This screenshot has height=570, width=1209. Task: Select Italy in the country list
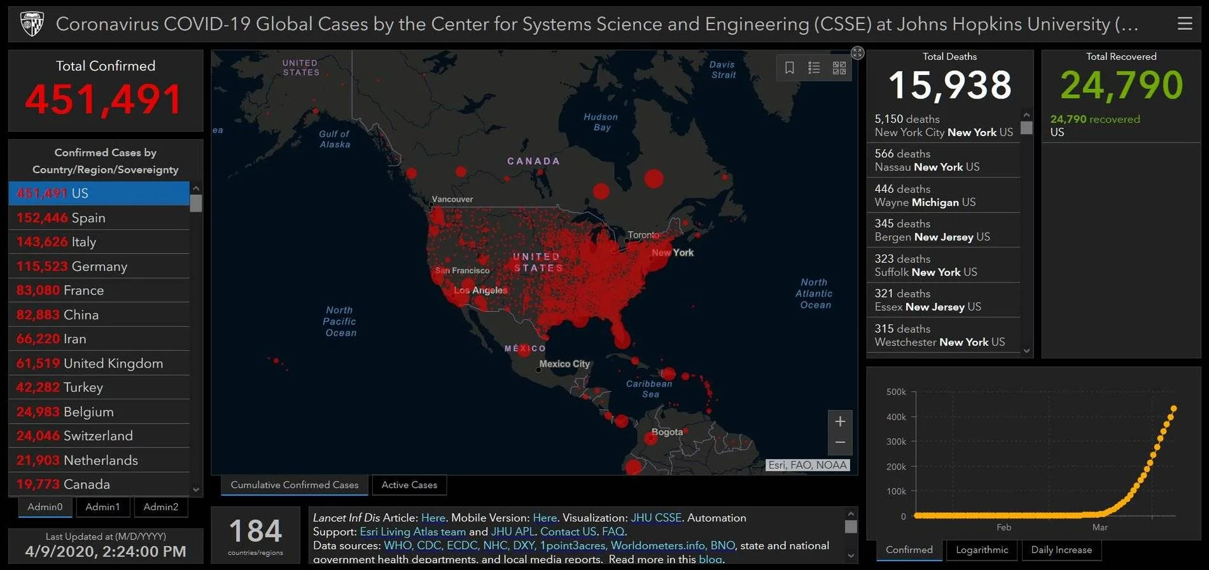pos(99,242)
